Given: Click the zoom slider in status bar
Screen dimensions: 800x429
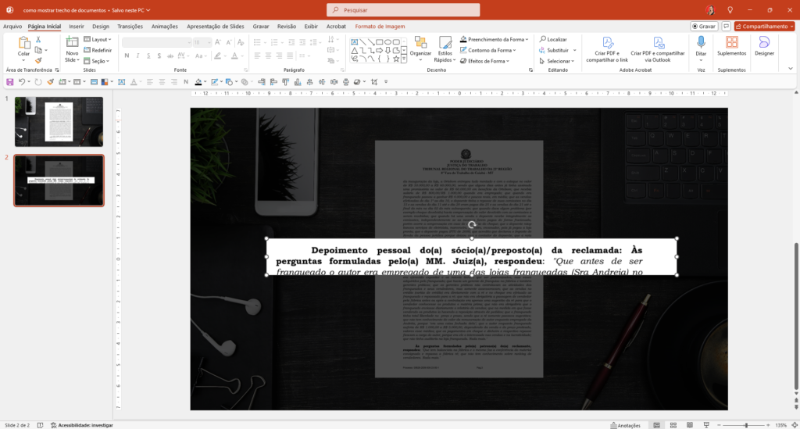Looking at the screenshot, I should pos(746,425).
